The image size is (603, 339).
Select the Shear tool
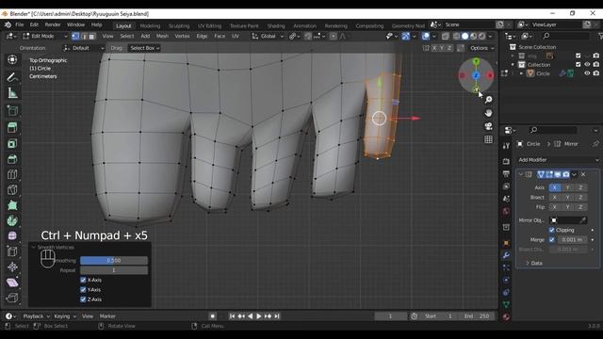coord(12,282)
